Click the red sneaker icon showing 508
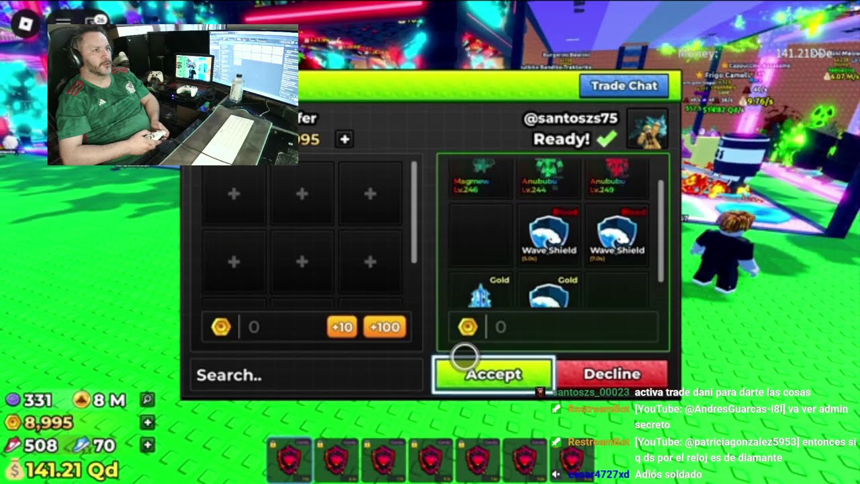This screenshot has width=860, height=484. [x=13, y=445]
